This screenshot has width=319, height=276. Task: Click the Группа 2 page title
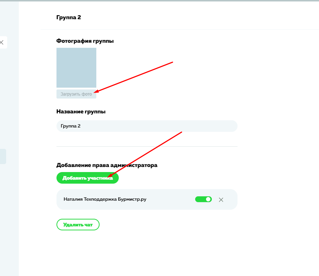pos(68,17)
